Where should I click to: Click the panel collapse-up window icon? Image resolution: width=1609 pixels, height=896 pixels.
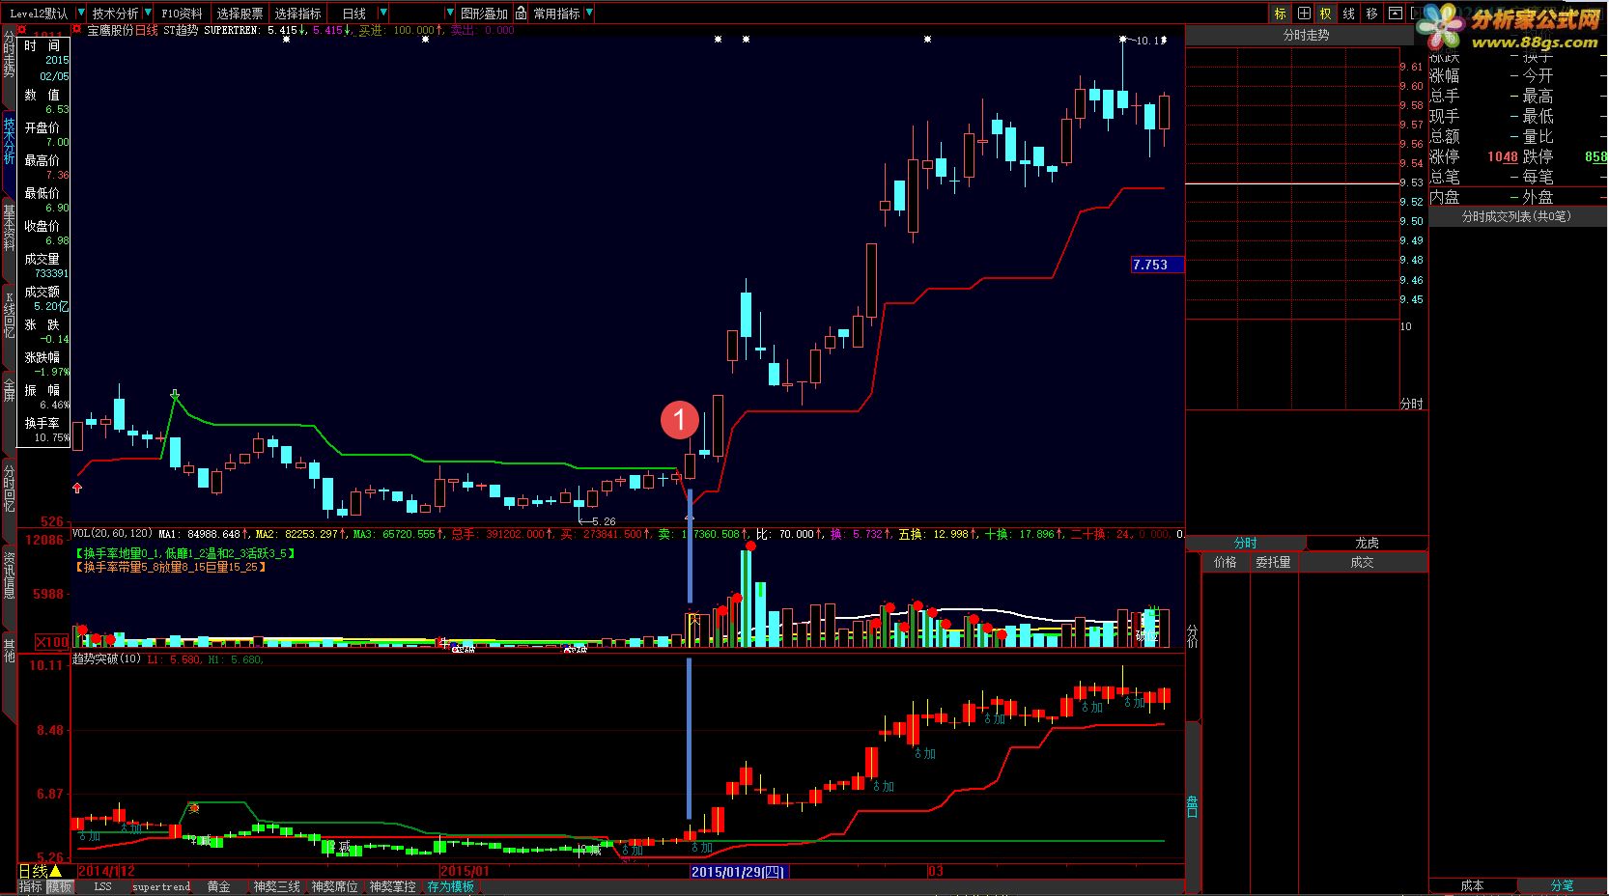click(1395, 14)
